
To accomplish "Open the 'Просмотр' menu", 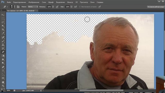I will click(x=84, y=2).
